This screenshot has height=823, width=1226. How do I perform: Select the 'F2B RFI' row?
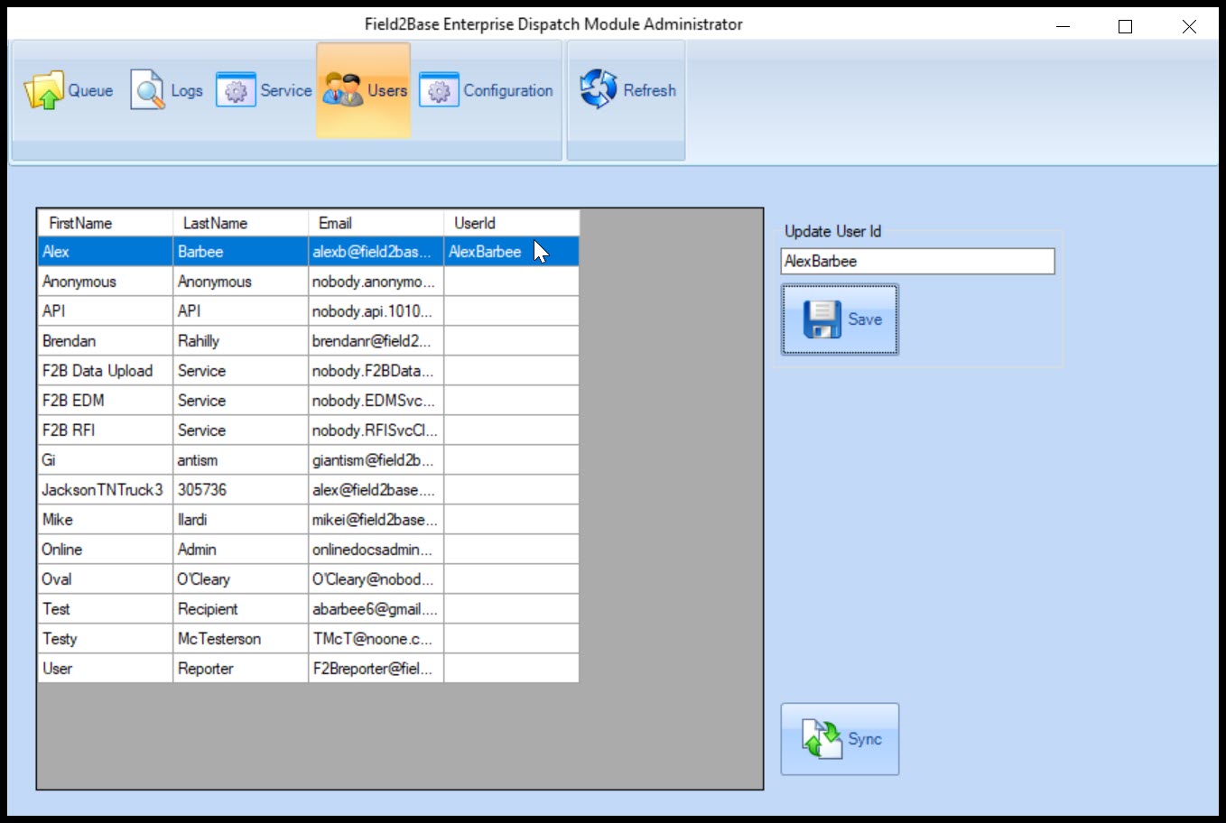(x=308, y=430)
